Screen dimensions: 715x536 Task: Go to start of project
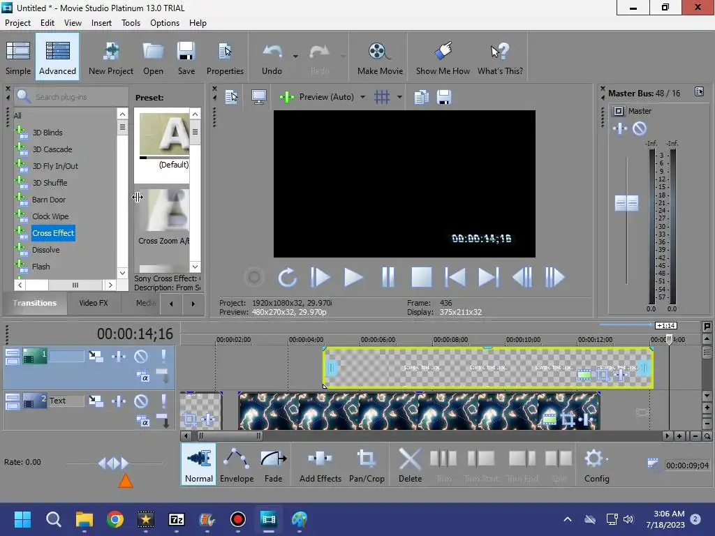coord(455,277)
